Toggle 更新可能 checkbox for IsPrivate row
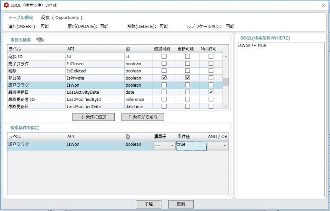Image resolution: width=330 pixels, height=211 pixels. (x=187, y=78)
